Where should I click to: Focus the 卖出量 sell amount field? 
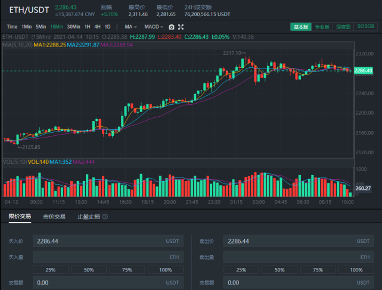coord(299,257)
